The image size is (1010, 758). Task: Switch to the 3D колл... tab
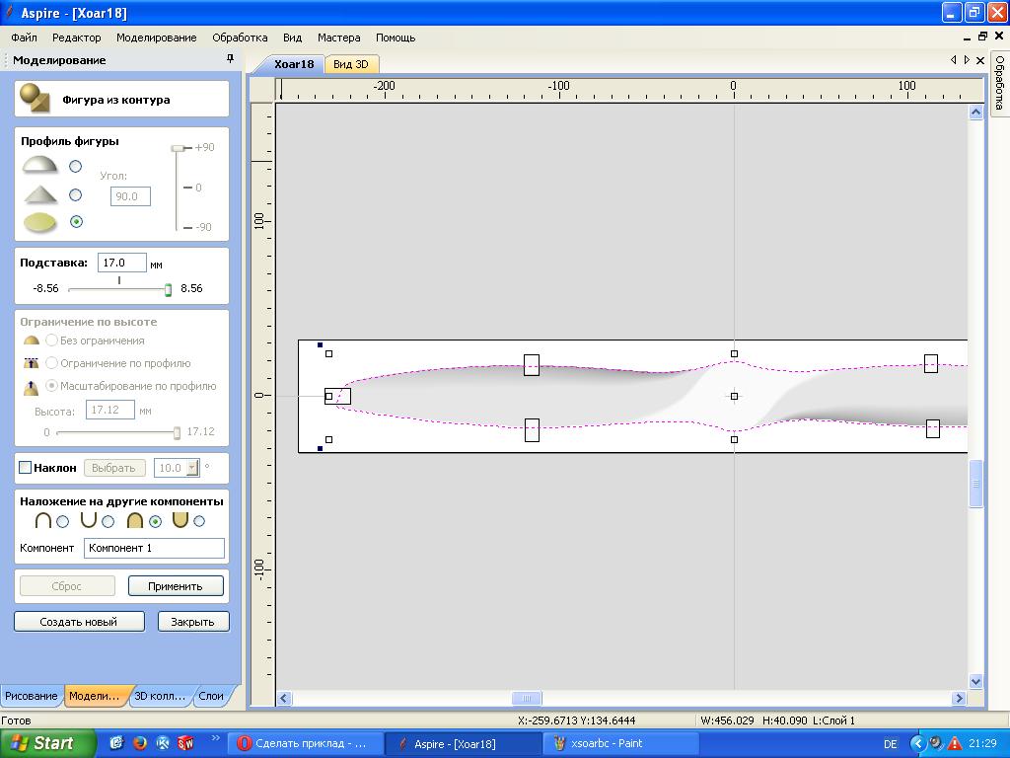point(160,696)
